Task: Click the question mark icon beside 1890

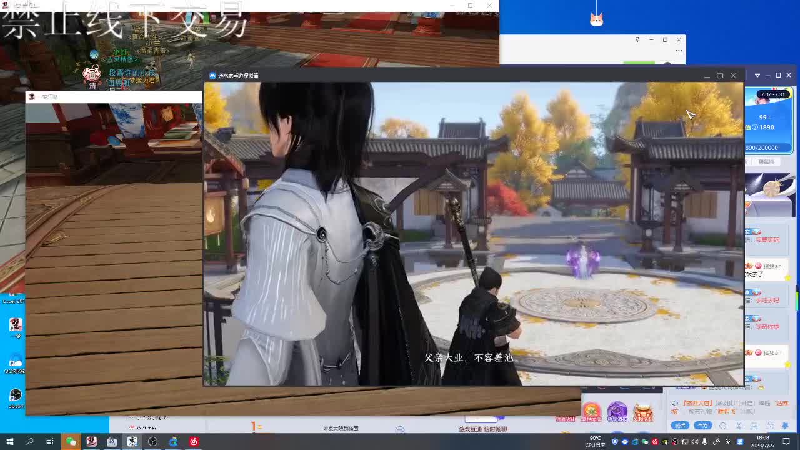Action: (756, 127)
